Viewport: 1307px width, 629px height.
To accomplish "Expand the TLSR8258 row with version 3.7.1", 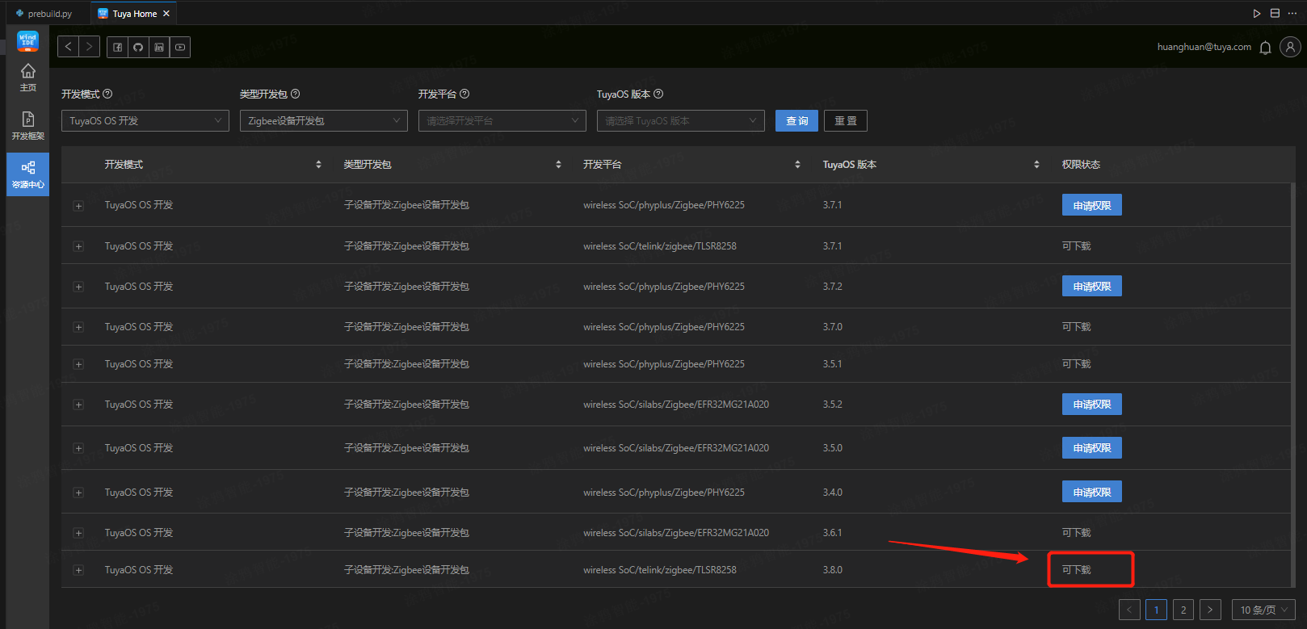I will point(78,246).
